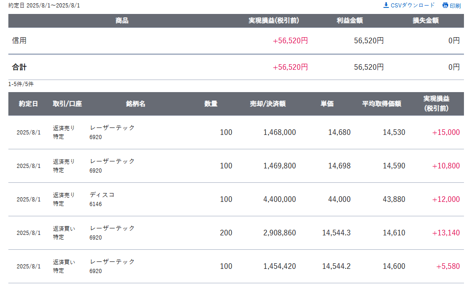Select the 銘柄名 column header

click(135, 104)
